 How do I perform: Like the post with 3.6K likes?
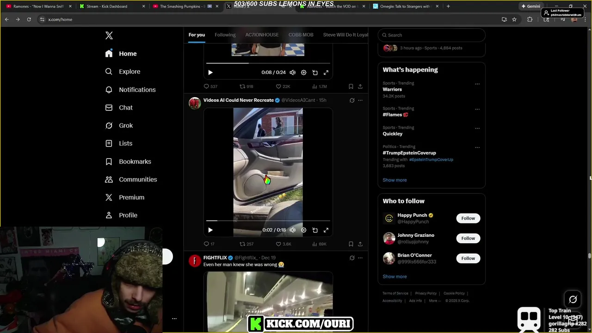tap(284, 244)
